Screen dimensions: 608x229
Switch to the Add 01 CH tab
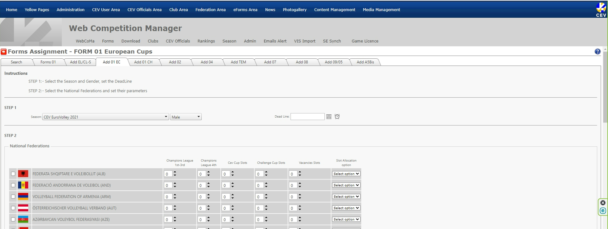pos(143,62)
